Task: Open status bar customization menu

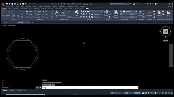Action: pyautogui.click(x=172, y=93)
